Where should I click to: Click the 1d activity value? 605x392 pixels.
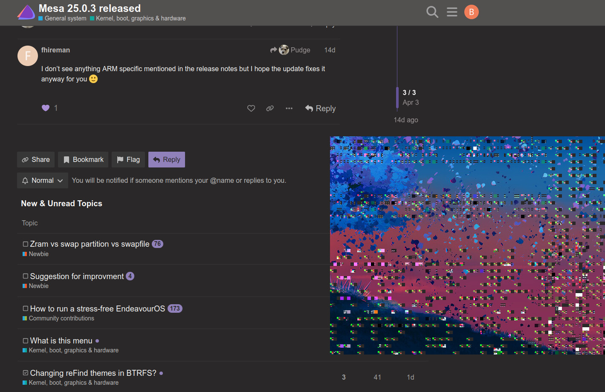click(411, 377)
